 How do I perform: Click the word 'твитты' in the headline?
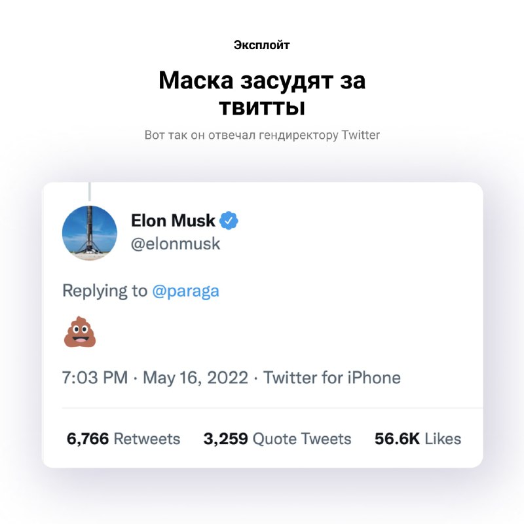point(262,106)
